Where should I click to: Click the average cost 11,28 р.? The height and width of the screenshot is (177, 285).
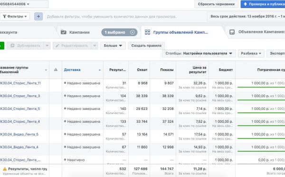[x=200, y=169]
